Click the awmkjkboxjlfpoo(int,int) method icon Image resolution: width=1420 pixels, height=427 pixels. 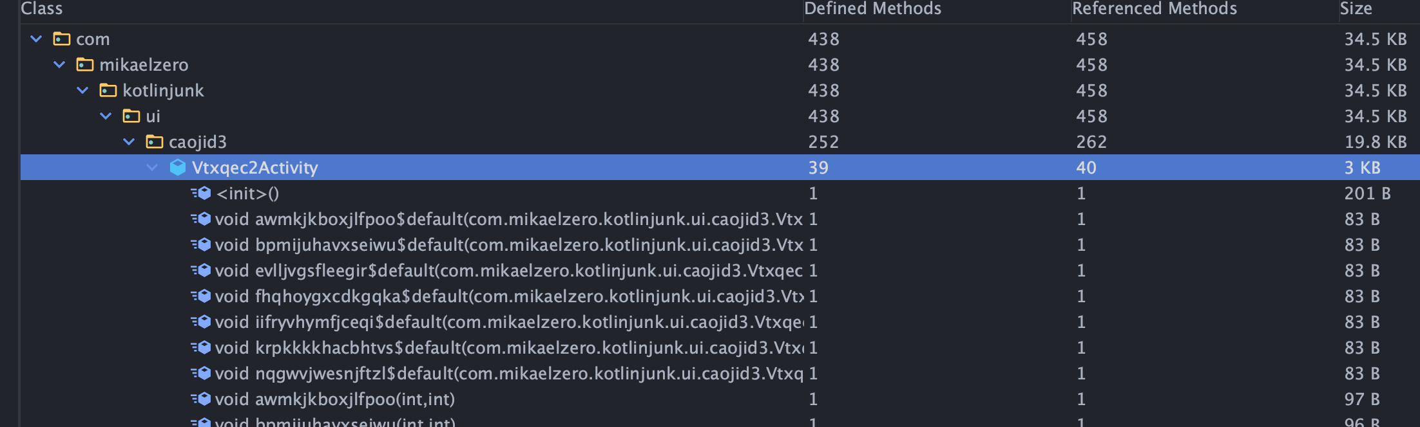pyautogui.click(x=202, y=399)
